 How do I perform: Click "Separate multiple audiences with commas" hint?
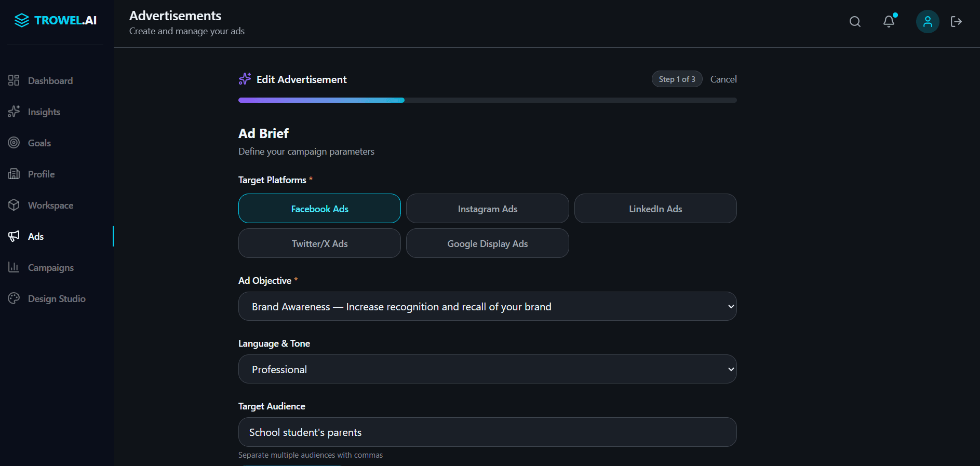pyautogui.click(x=311, y=455)
